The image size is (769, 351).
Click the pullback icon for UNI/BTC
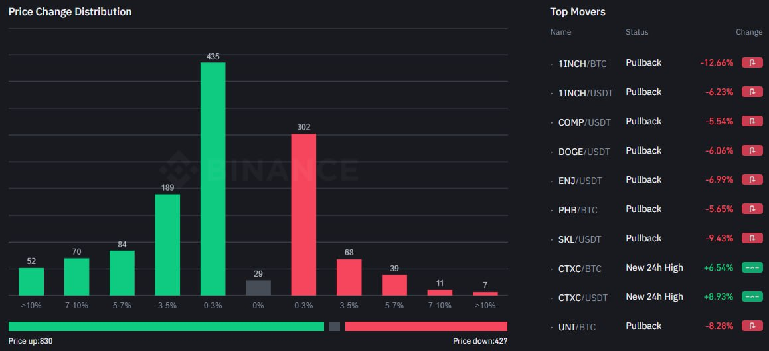pos(752,326)
